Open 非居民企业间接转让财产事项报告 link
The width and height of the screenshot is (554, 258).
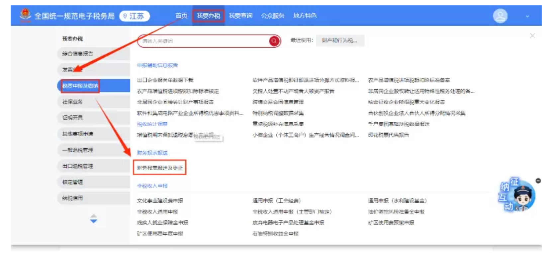click(175, 102)
